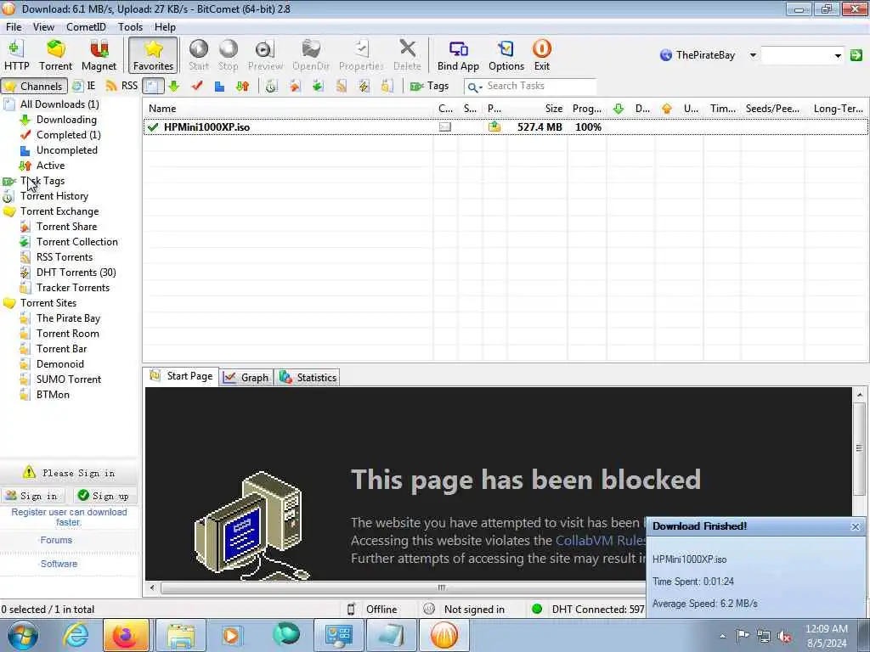Click the Preview toolbar icon
This screenshot has height=652, width=870.
(x=265, y=55)
